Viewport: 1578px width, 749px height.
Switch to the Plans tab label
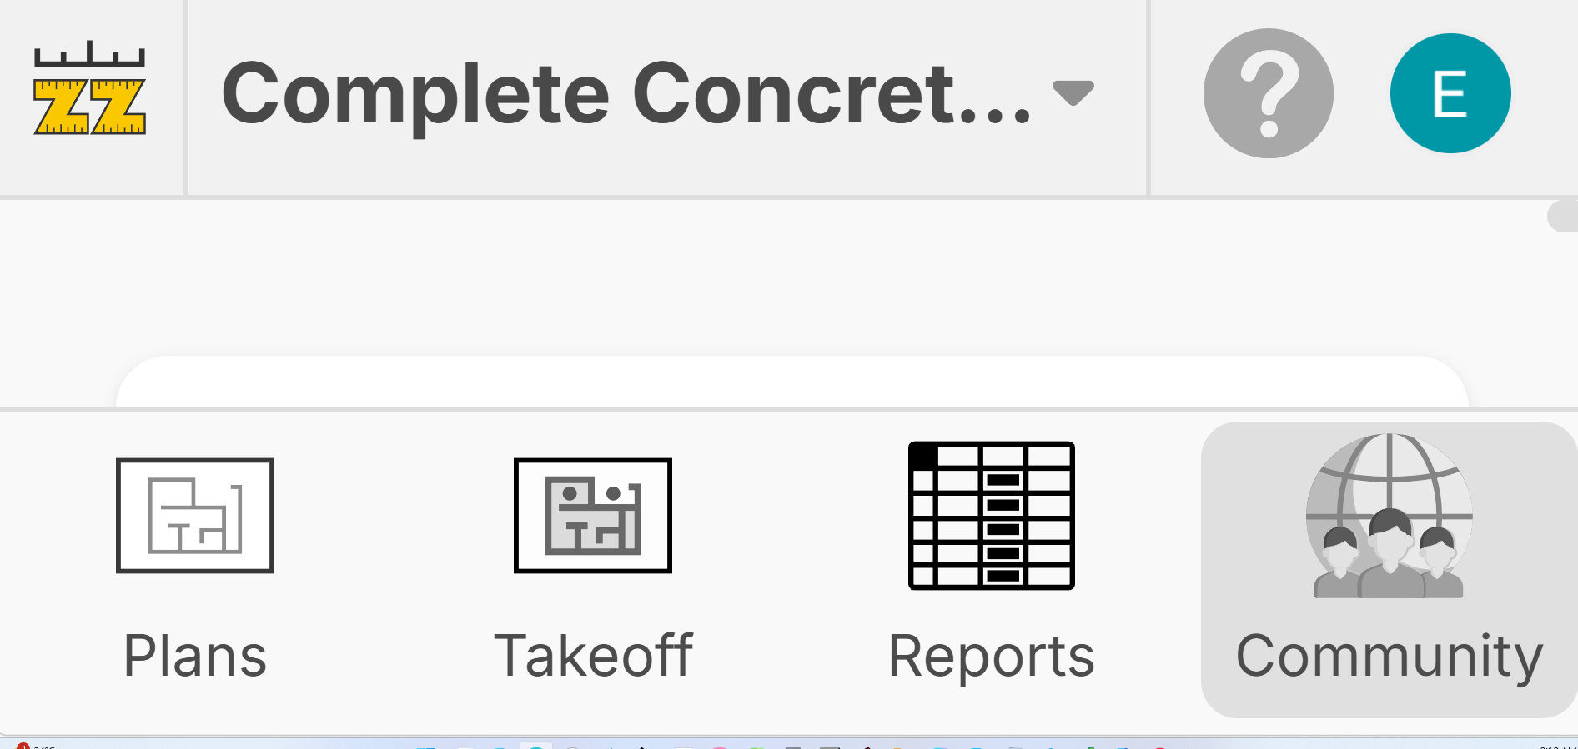click(195, 656)
